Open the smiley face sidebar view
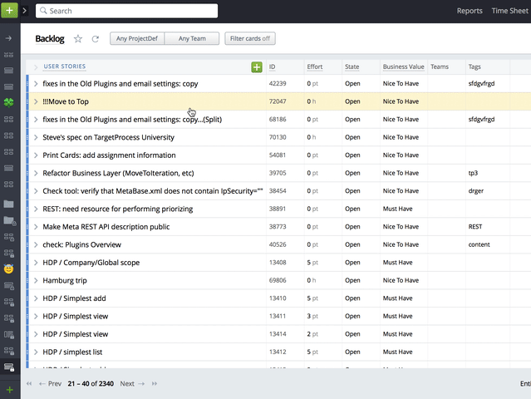531x399 pixels. coord(9,269)
